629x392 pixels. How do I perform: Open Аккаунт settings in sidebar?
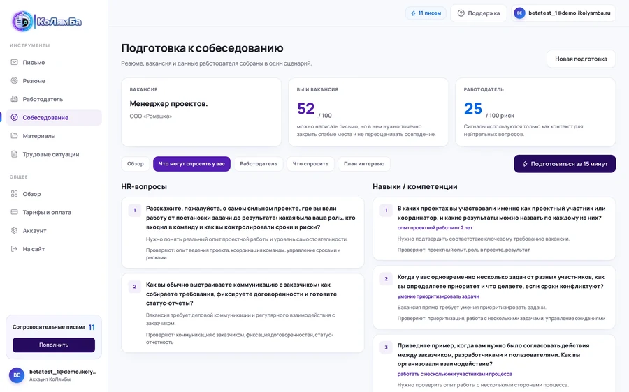click(54, 231)
